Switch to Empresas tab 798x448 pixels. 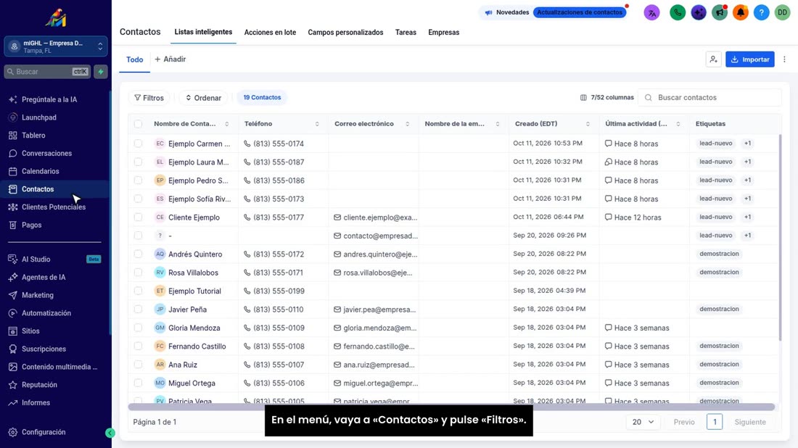444,33
